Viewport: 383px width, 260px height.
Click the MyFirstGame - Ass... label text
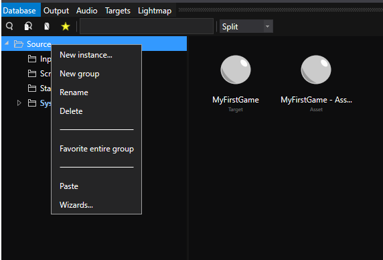316,100
